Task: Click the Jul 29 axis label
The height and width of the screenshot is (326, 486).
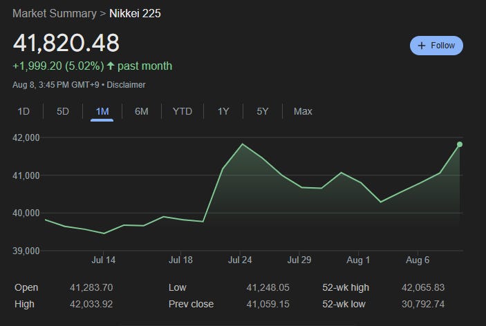Action: tap(299, 260)
